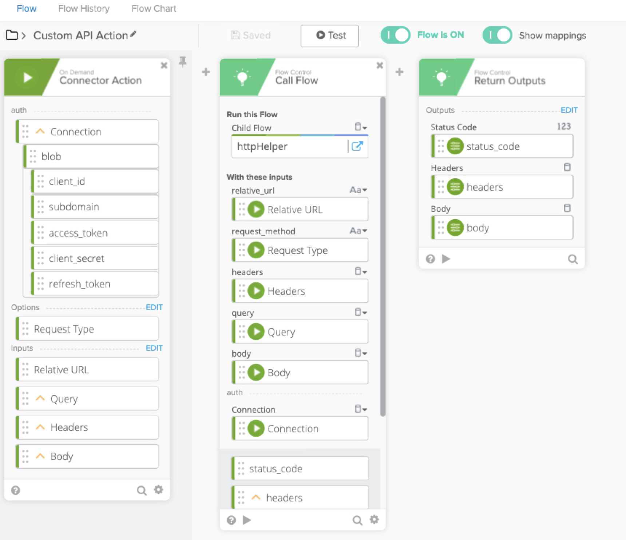Image resolution: width=626 pixels, height=540 pixels.
Task: Toggle Show mappings switch
Action: point(497,35)
